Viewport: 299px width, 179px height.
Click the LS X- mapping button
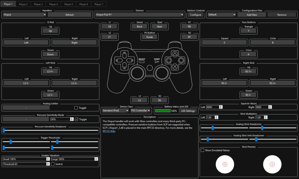coord(26,83)
